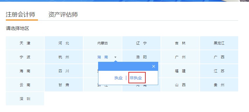
Task: Collapse the 湖南 dropdown arrow
Action: (x=115, y=57)
